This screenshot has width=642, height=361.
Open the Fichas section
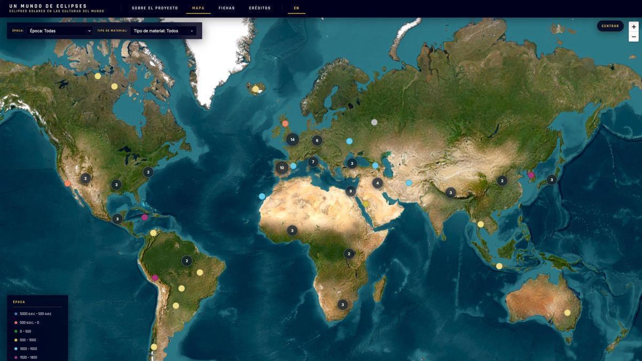coord(227,8)
